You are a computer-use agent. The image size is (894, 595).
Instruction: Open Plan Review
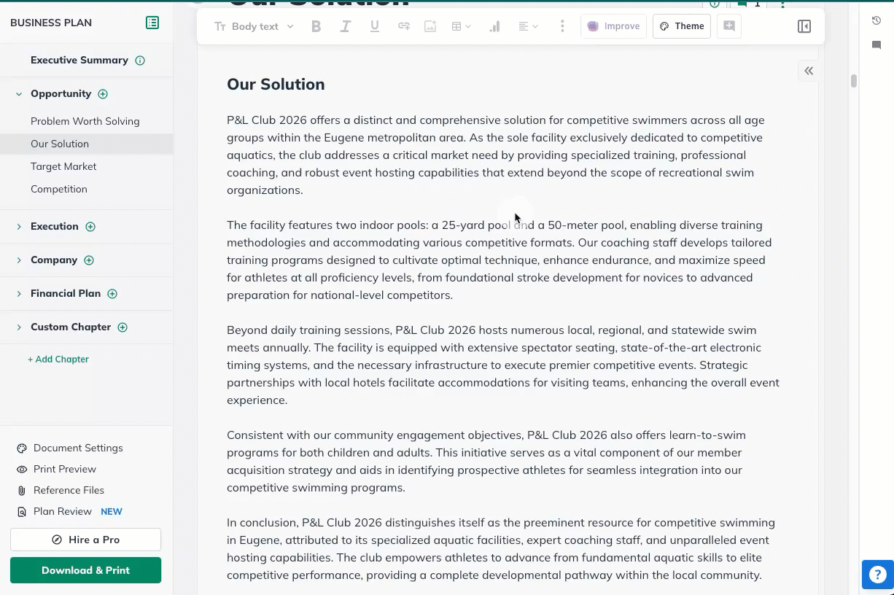[63, 511]
